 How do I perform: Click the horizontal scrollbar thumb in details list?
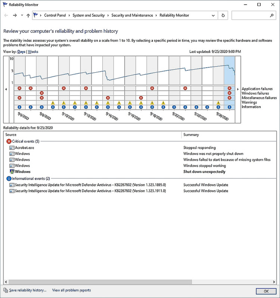pos(100,282)
